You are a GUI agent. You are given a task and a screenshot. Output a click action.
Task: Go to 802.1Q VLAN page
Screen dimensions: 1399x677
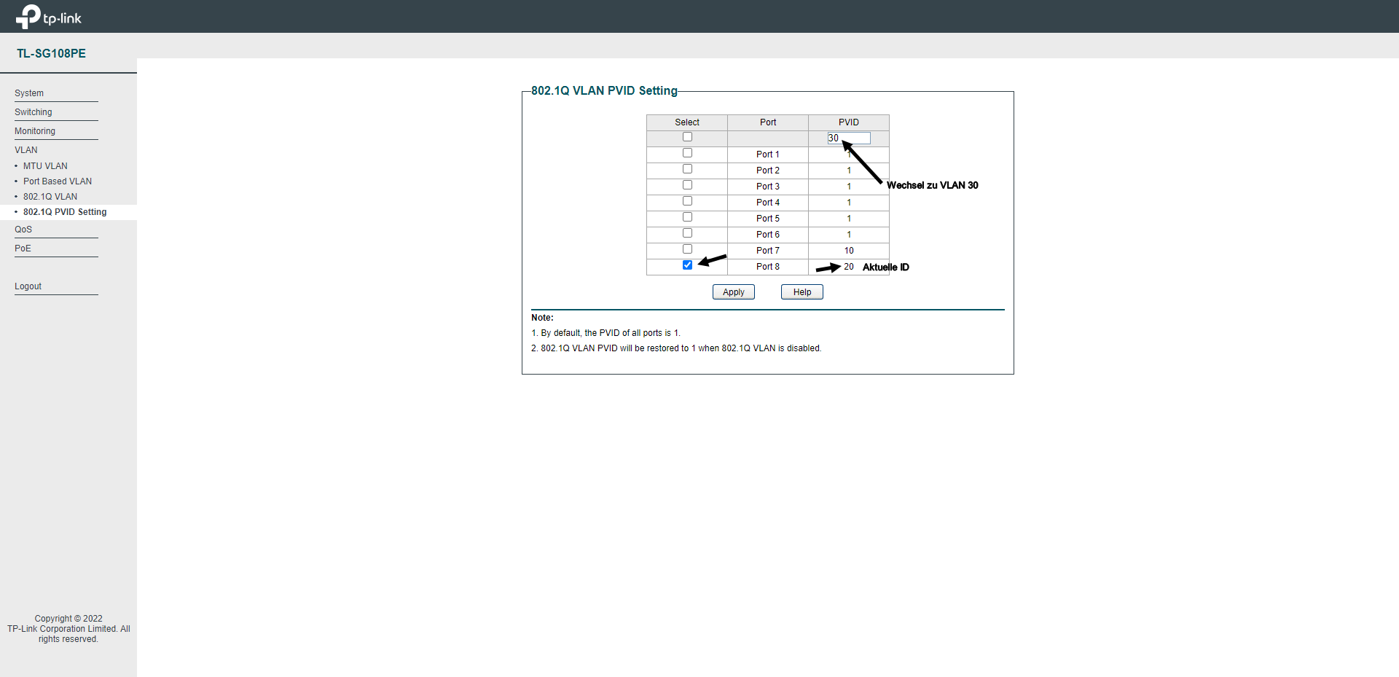point(50,197)
